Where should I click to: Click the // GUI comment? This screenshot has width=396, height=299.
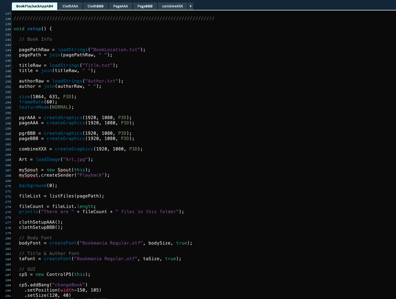[x=27, y=269]
